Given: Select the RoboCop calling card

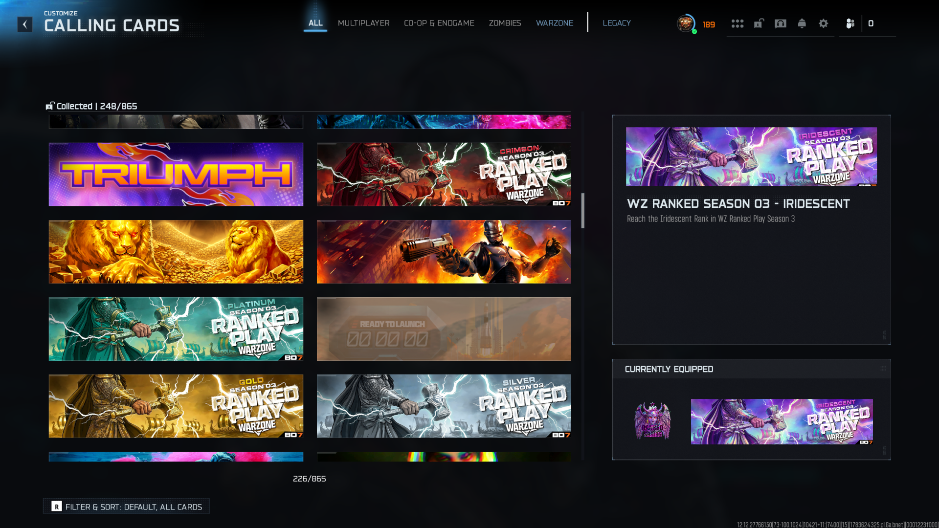Looking at the screenshot, I should pyautogui.click(x=444, y=252).
